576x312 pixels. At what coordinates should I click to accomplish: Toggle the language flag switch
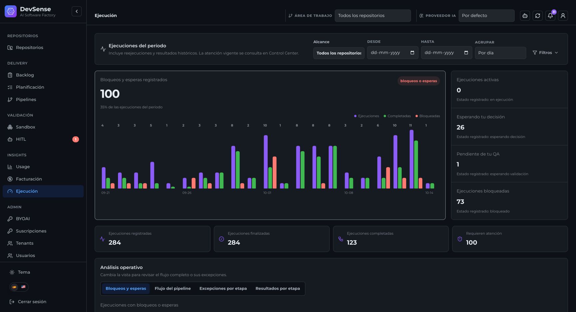19,287
